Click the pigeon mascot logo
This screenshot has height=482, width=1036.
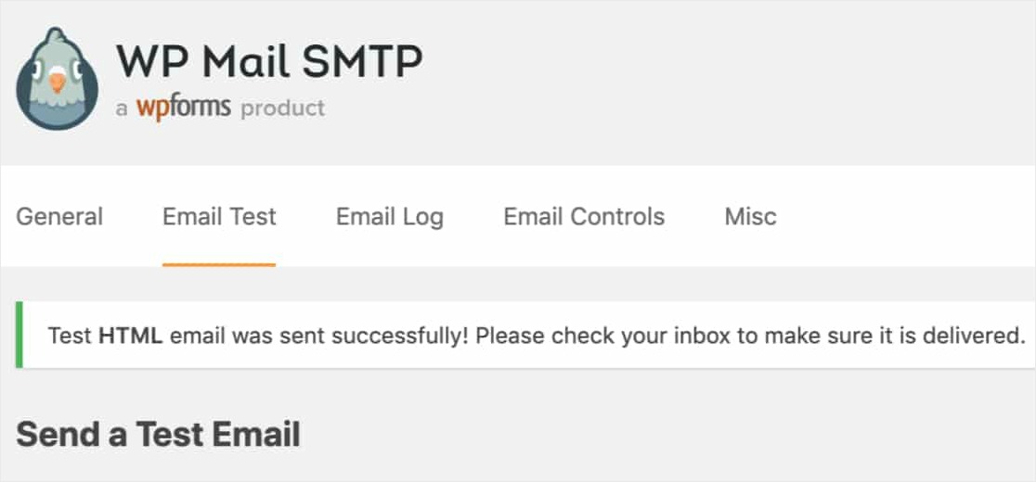[57, 80]
